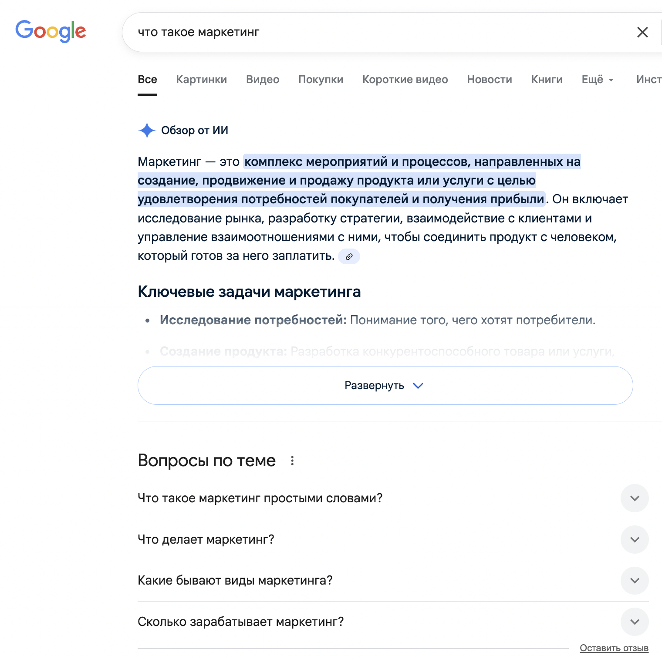Viewport: 662px width, 659px height.
Task: Select the Все tab
Action: [x=147, y=80]
